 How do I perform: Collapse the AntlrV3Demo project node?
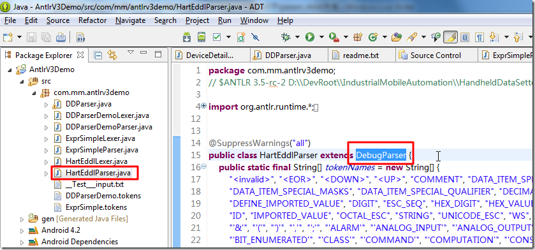point(9,70)
